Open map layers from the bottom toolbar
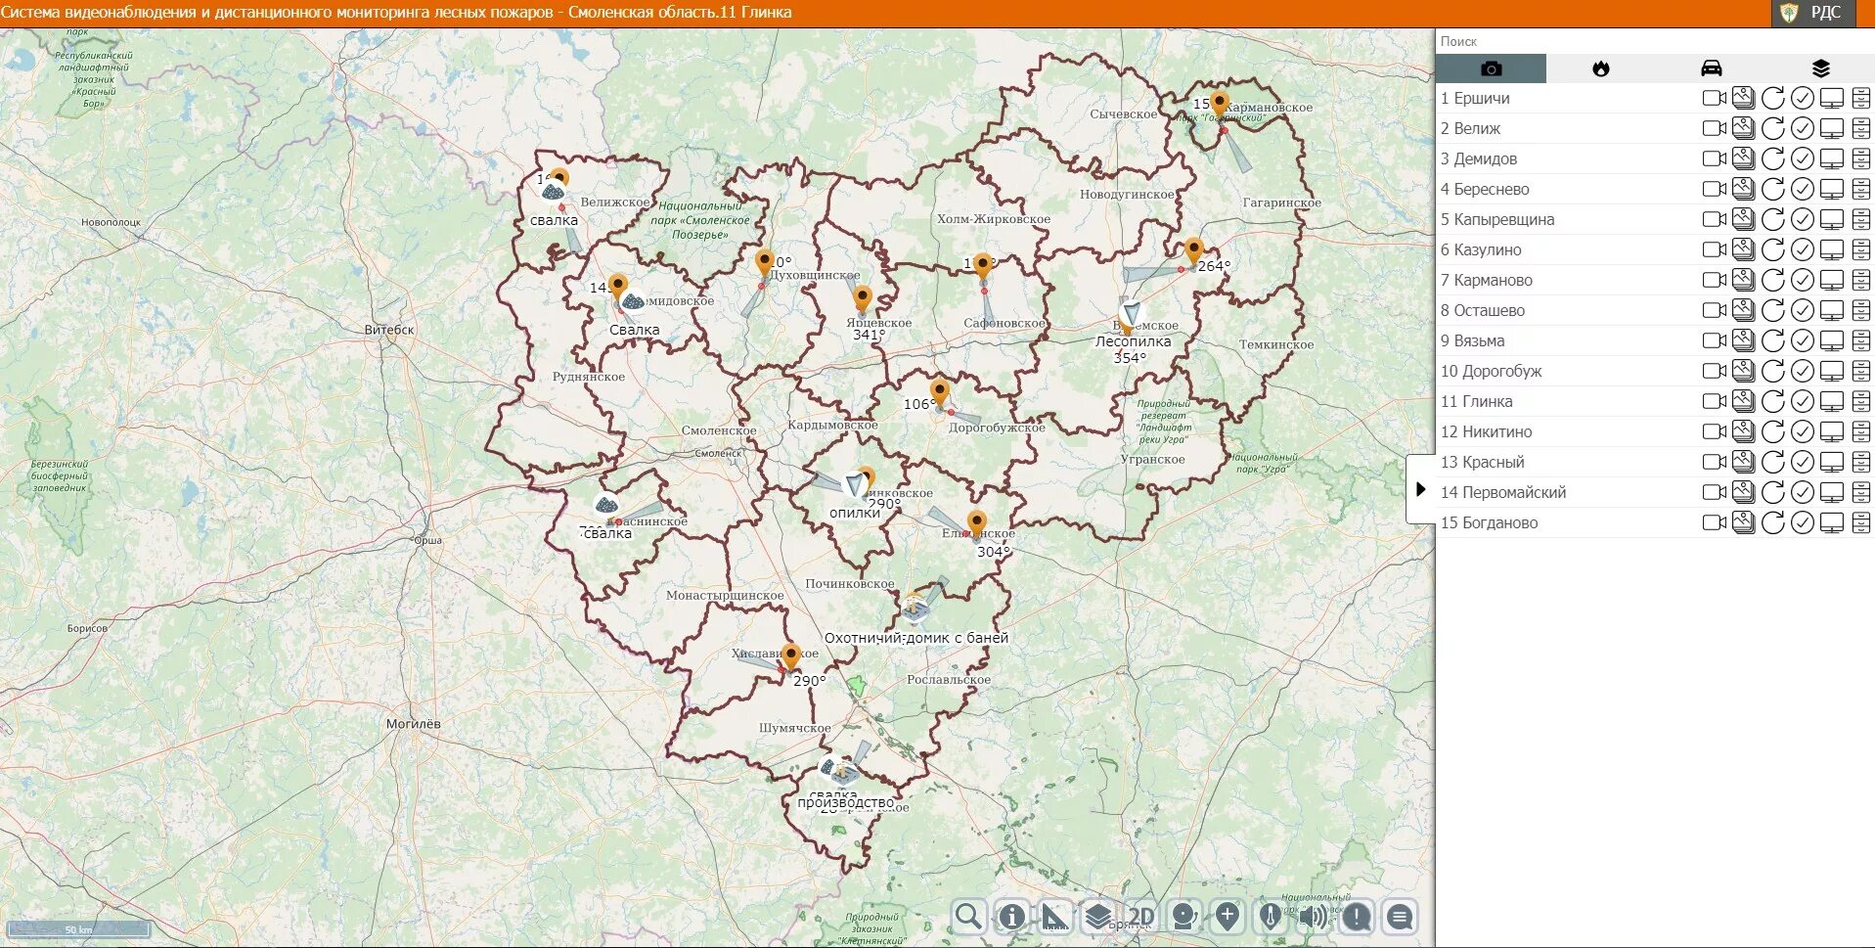 [x=1097, y=918]
